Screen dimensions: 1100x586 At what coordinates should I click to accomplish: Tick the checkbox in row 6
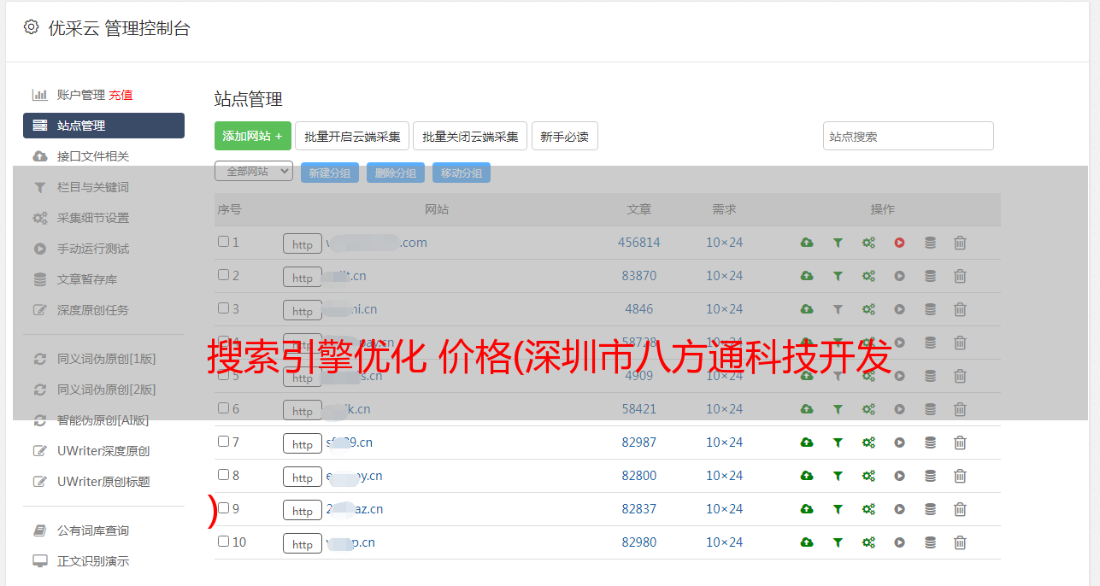click(223, 408)
